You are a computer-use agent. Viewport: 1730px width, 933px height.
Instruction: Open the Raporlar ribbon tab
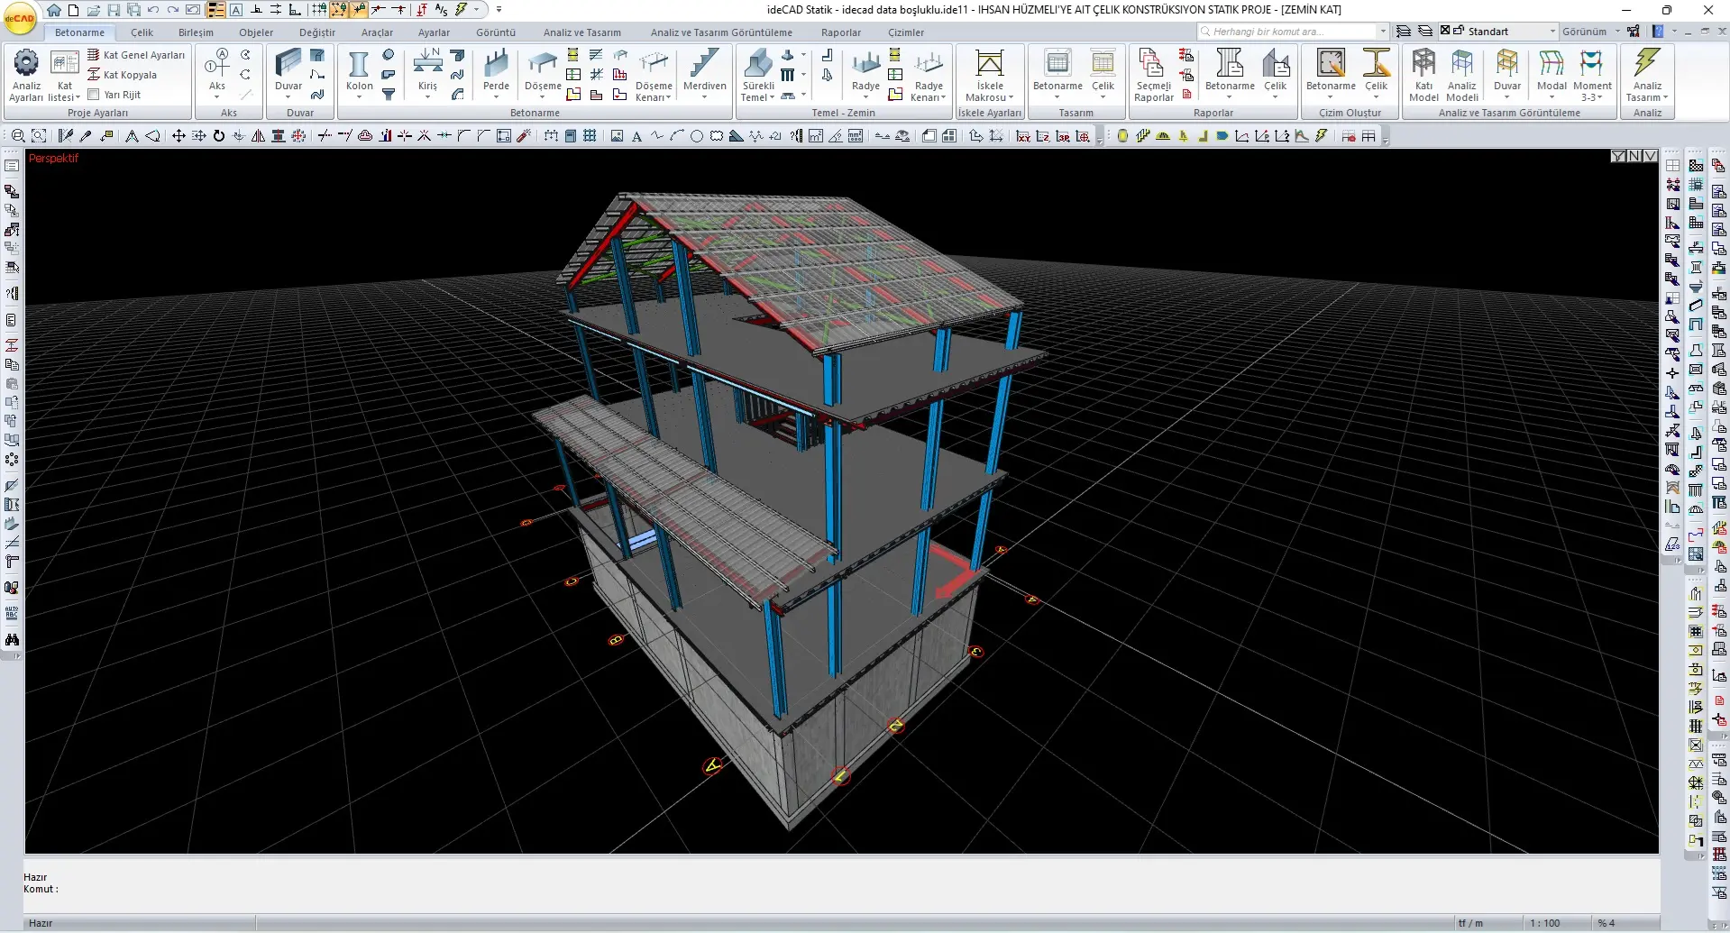coord(840,32)
